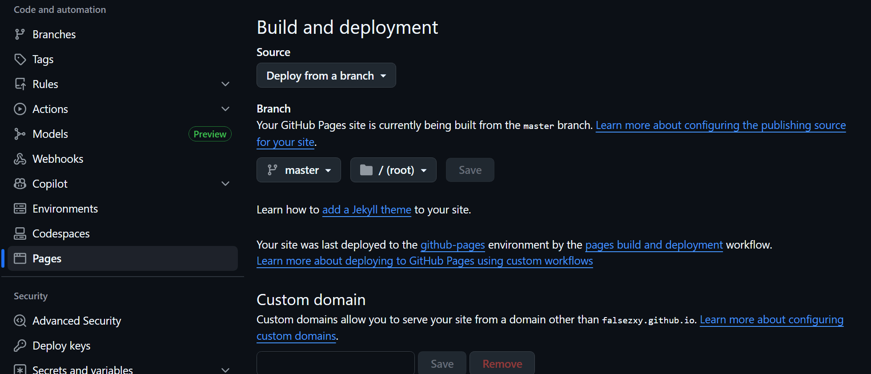Click the Actions play-circle icon
Screen dimensions: 871x374
coord(20,109)
